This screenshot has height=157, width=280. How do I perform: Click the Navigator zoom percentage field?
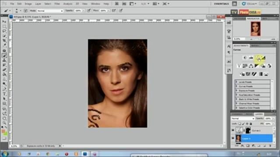[239, 39]
